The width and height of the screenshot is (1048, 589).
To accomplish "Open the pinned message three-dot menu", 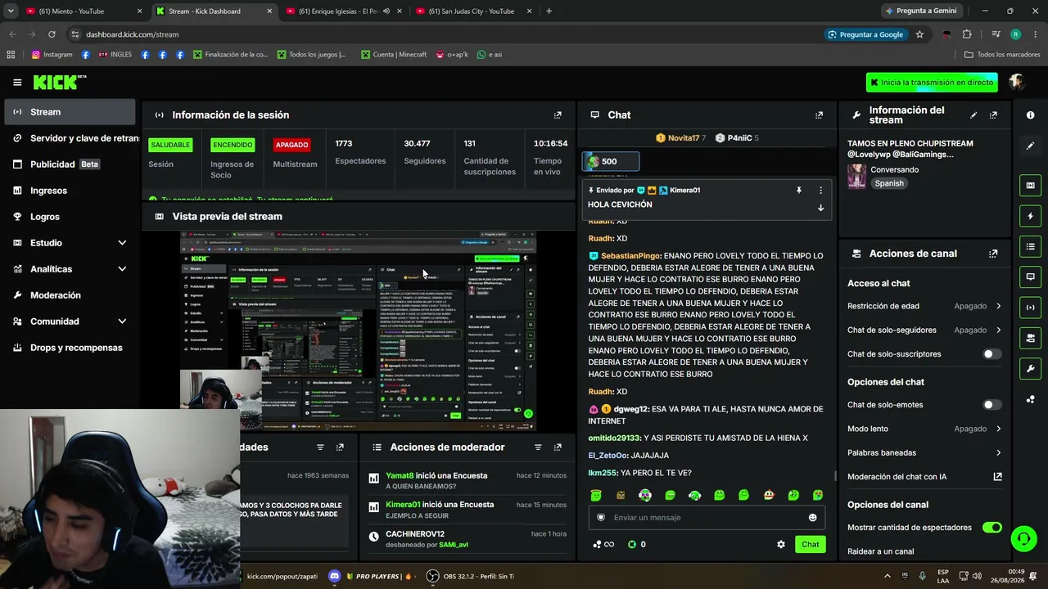I will pos(820,191).
